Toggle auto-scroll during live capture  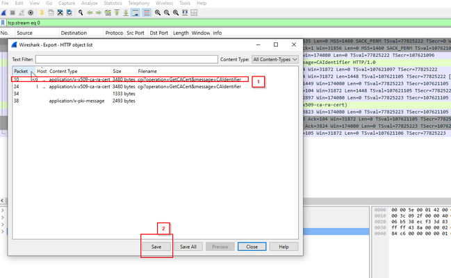136,13
